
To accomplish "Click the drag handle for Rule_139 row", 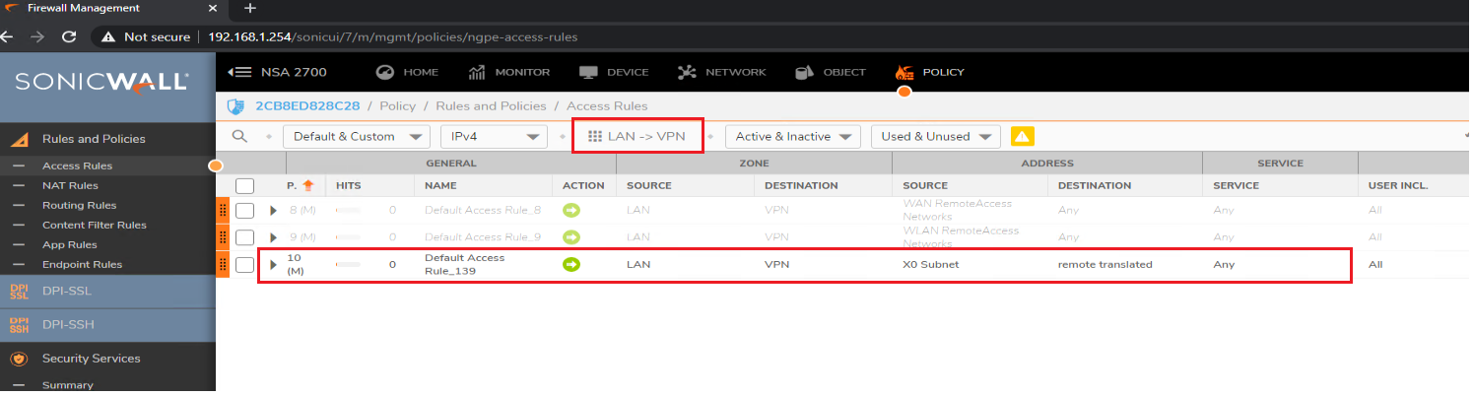I will click(223, 264).
